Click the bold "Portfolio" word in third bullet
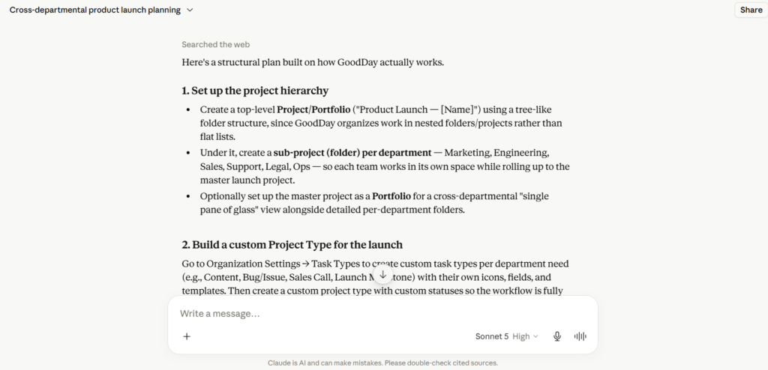The width and height of the screenshot is (768, 370). pyautogui.click(x=391, y=196)
